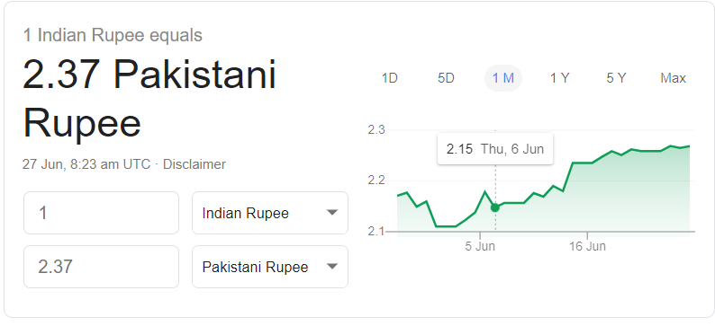715x326 pixels.
Task: Open the Indian Rupee currency dropdown
Action: pos(270,213)
